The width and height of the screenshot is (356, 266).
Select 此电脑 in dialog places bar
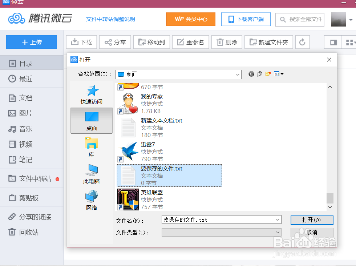point(92,174)
